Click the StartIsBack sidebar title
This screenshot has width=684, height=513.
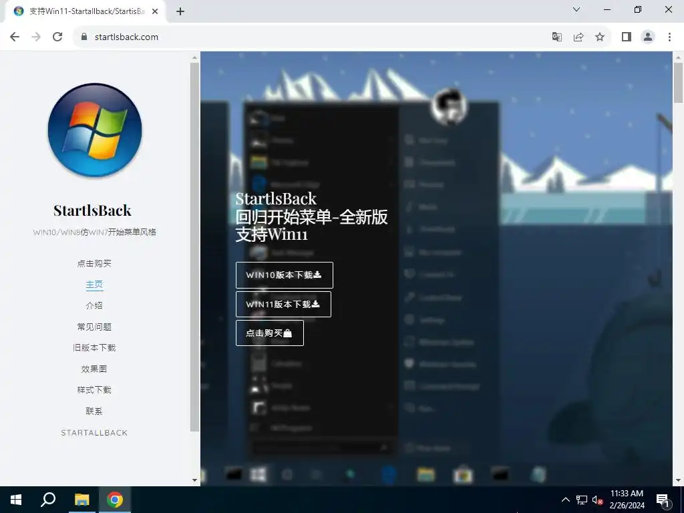92,210
